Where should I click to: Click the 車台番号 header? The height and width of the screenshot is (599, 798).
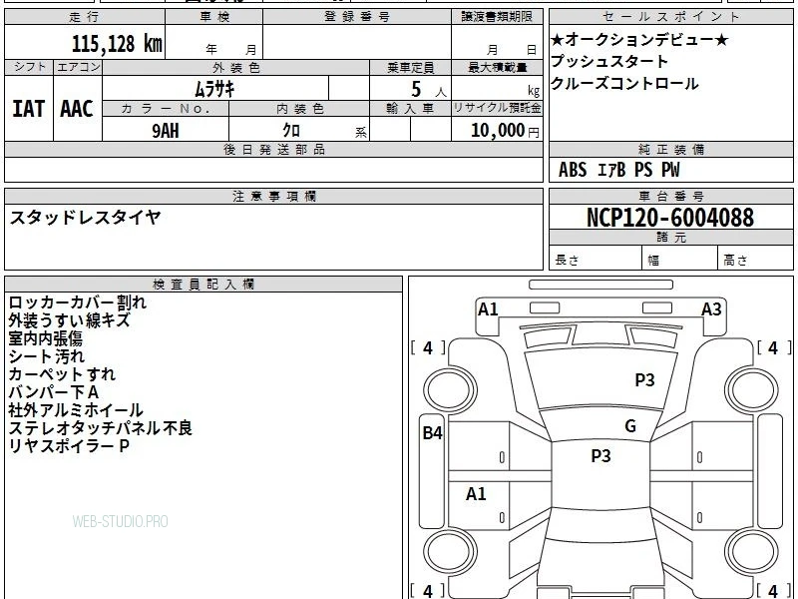tap(670, 196)
